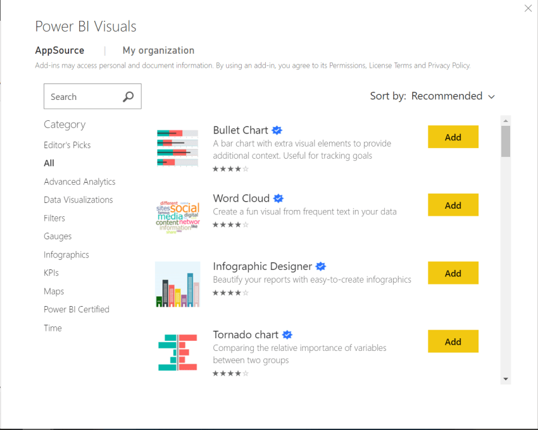Image resolution: width=538 pixels, height=430 pixels.
Task: Click the certified badge beside Word Cloud
Action: coord(278,198)
